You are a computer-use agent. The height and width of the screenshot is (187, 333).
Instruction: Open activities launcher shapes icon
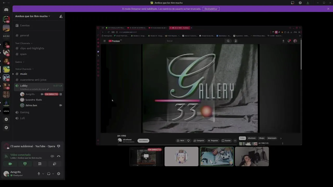pyautogui.click(x=40, y=164)
